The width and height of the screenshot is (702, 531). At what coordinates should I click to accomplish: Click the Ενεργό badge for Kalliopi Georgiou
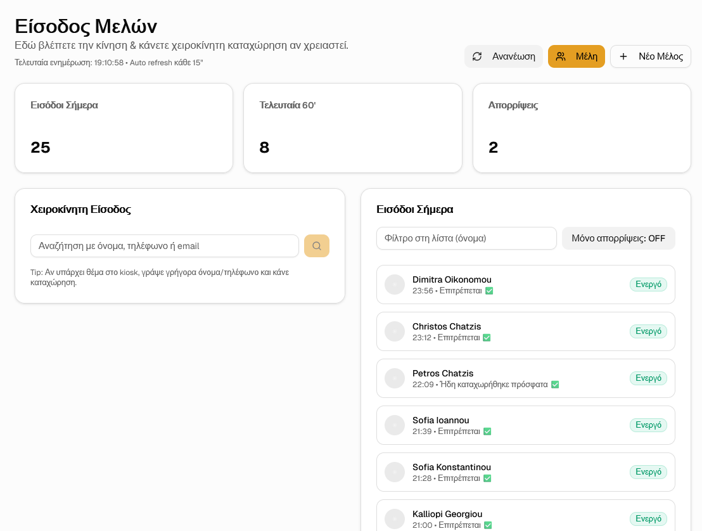click(x=648, y=518)
